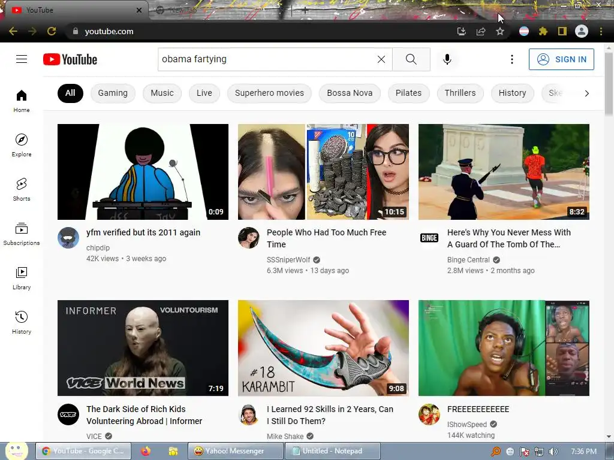The height and width of the screenshot is (460, 614).
Task: Reload the page in Chrome
Action: [52, 31]
